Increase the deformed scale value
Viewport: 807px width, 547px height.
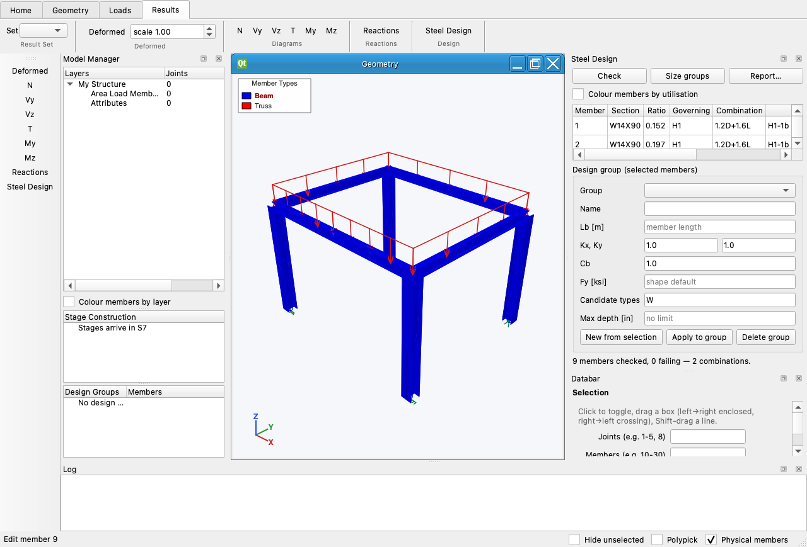pos(210,28)
